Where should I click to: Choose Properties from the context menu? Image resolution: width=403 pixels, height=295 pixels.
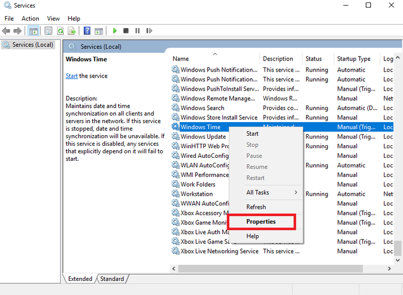266,222
